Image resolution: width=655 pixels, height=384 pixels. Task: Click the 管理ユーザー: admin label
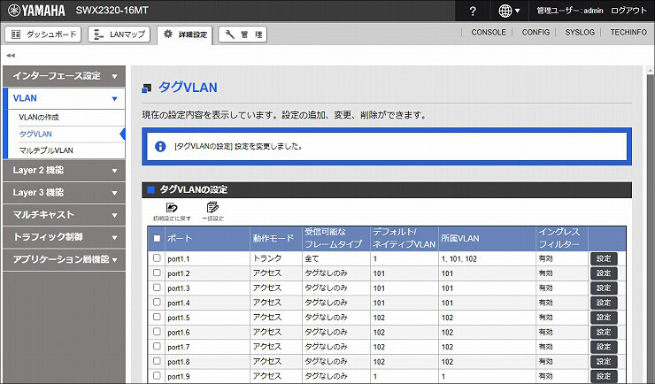click(x=570, y=11)
